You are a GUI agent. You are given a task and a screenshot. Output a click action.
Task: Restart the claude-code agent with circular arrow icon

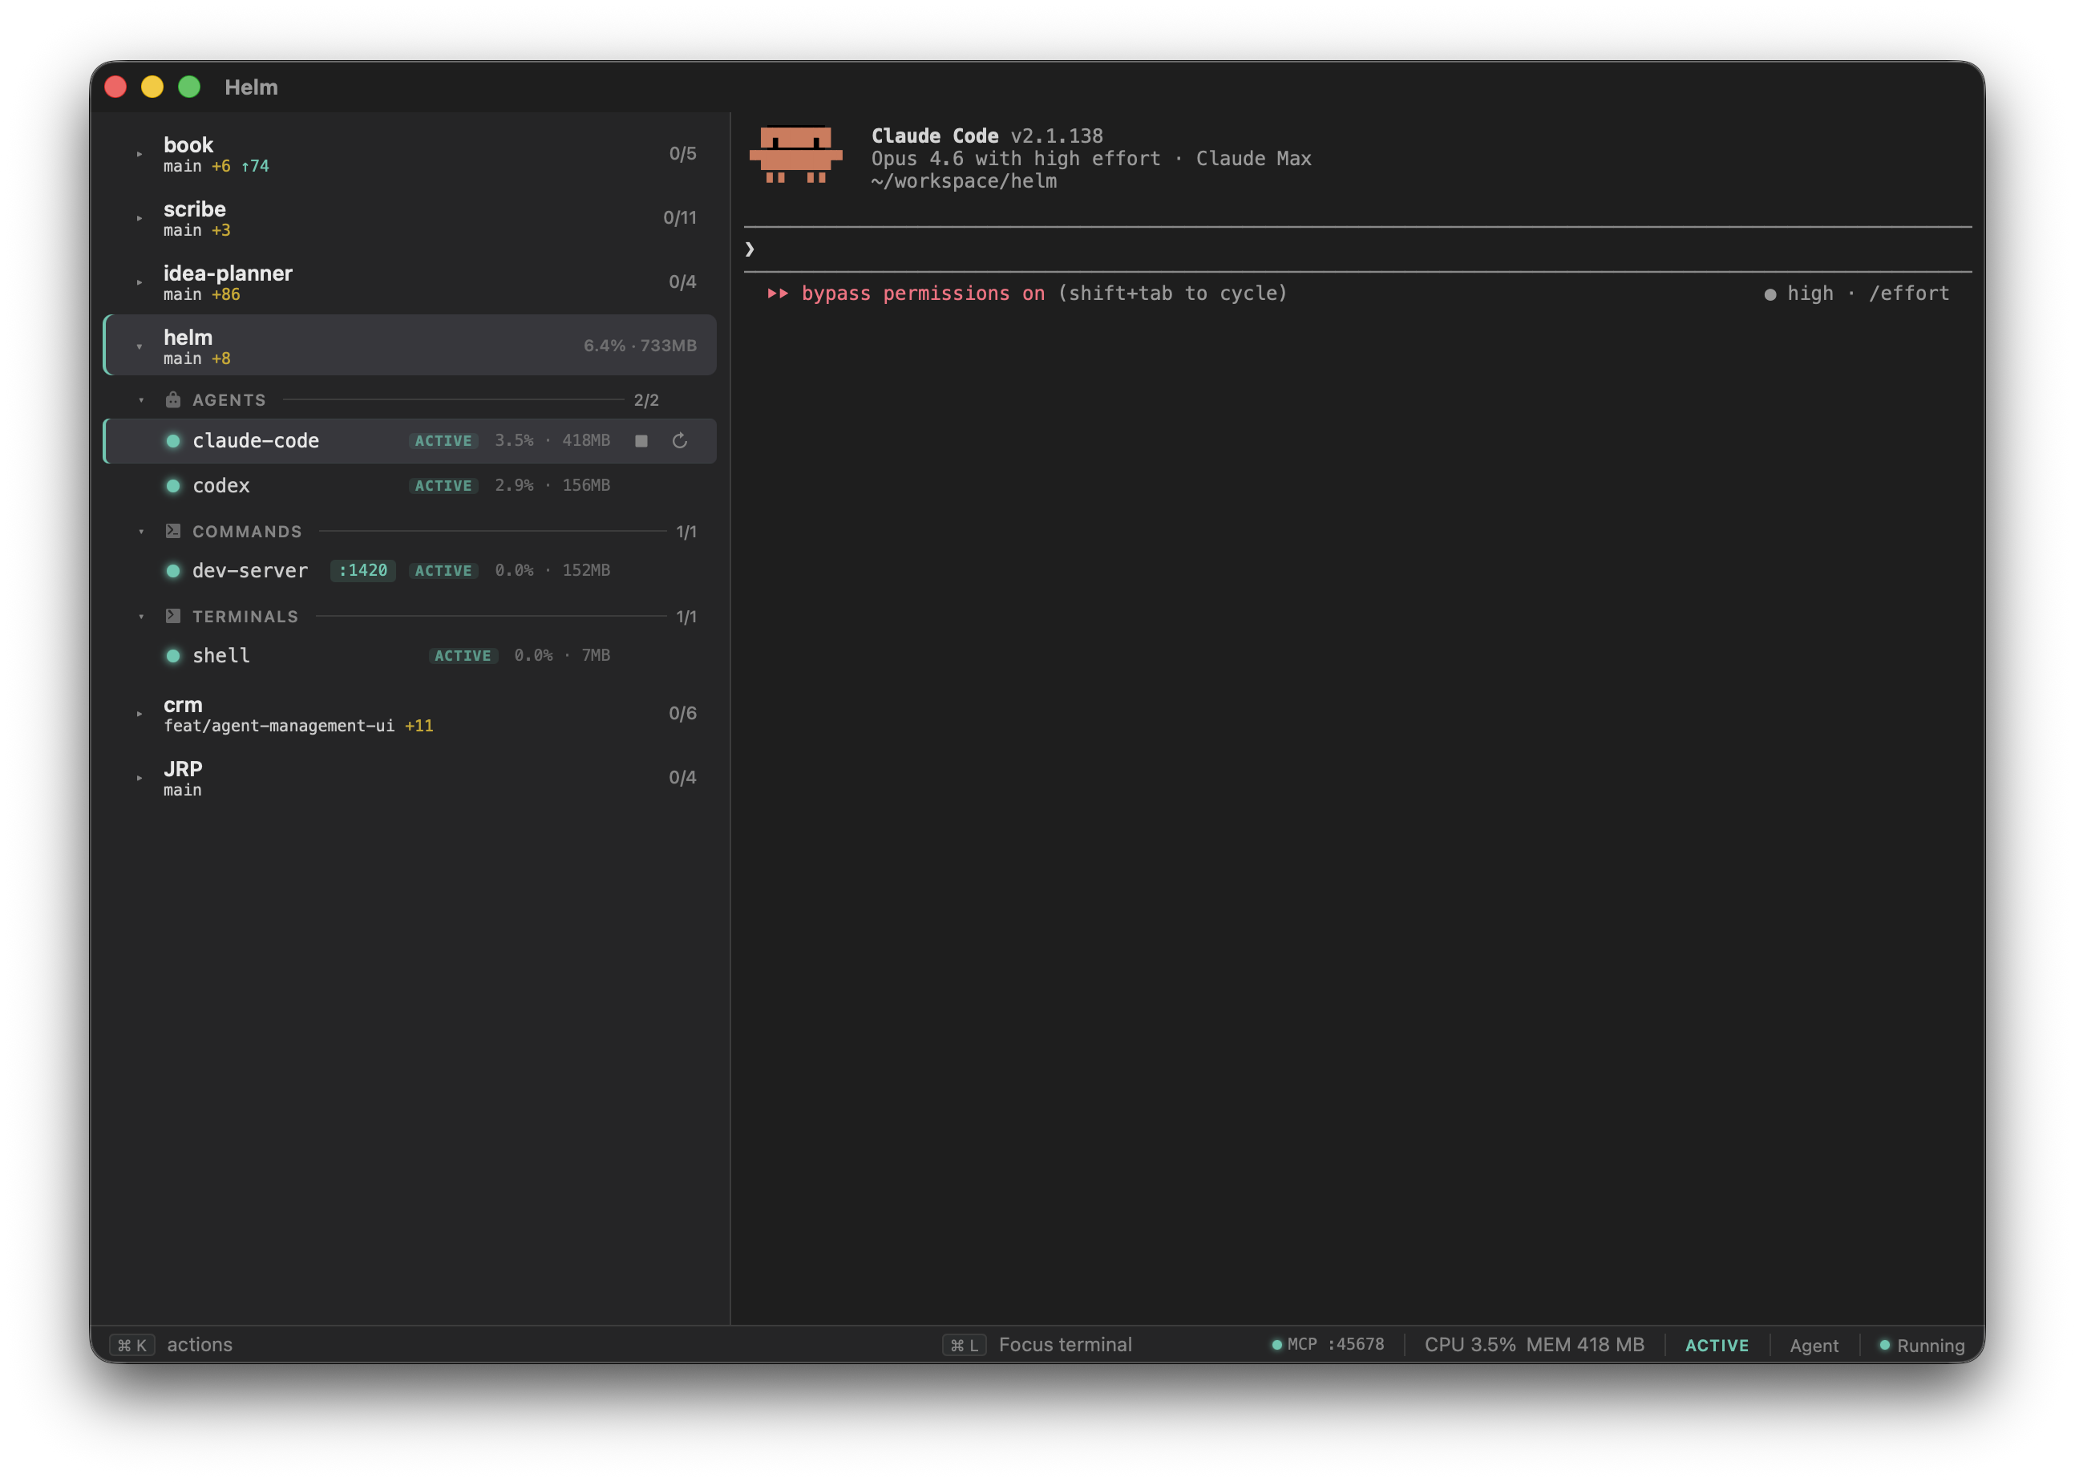click(x=679, y=441)
